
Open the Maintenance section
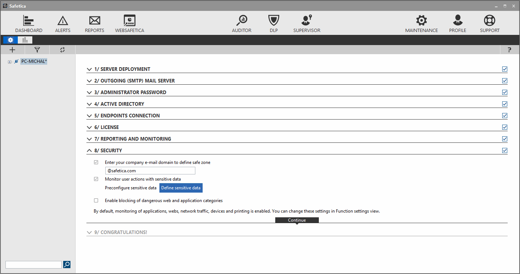(421, 23)
